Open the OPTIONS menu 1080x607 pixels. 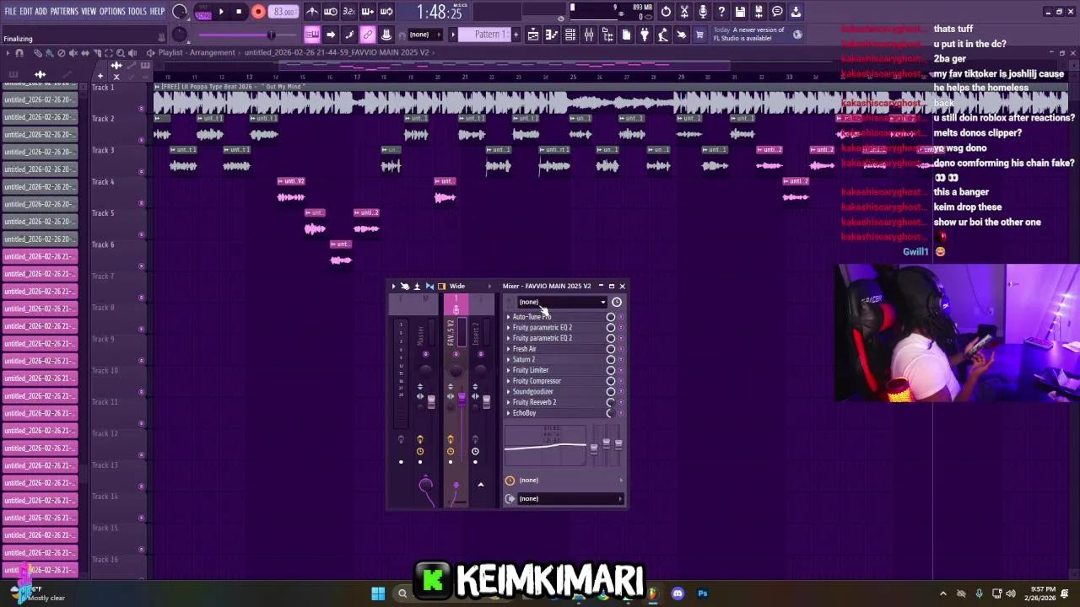point(112,12)
